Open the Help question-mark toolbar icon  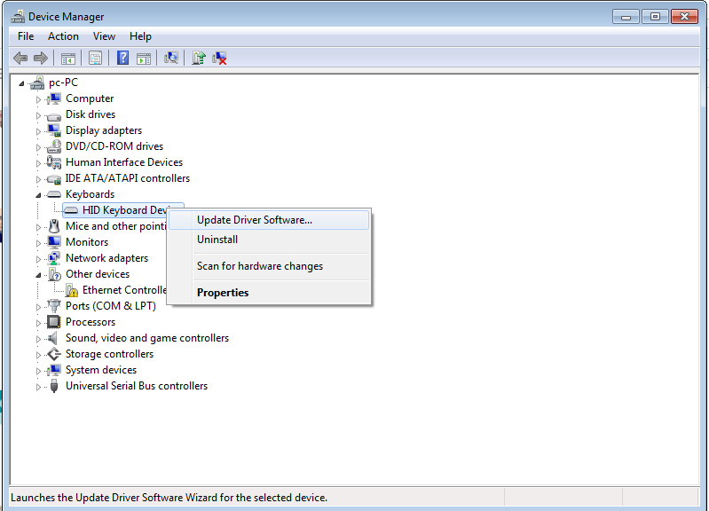click(122, 58)
